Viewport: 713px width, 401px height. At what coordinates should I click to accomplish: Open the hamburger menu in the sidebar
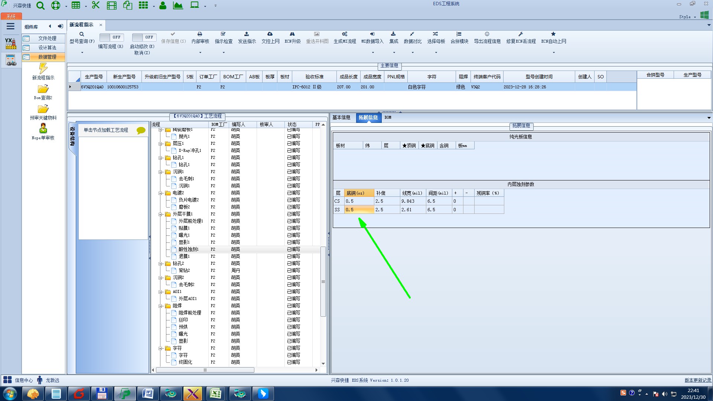pyautogui.click(x=10, y=26)
